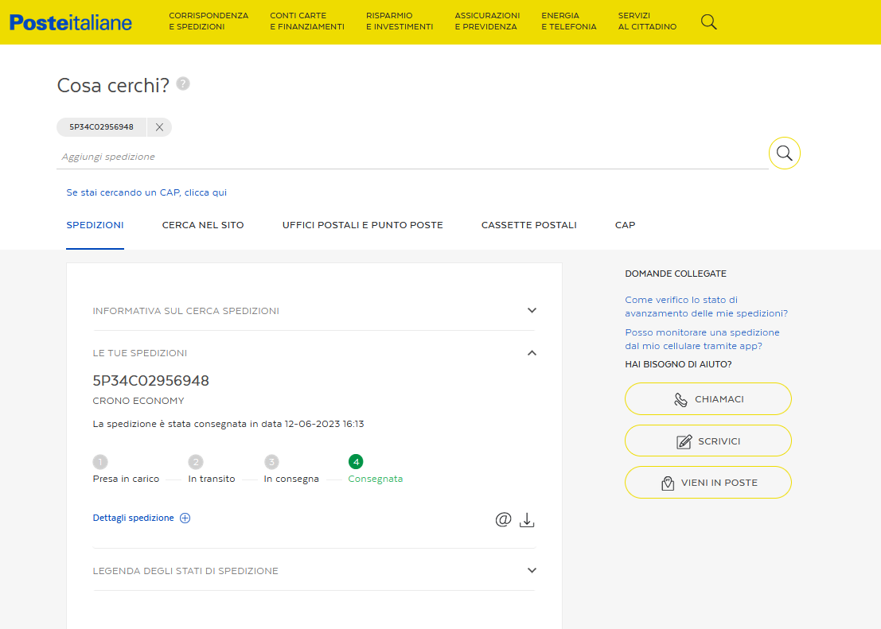Open Uffici postali e Punto Poste tab
This screenshot has height=629, width=881.
tap(362, 225)
